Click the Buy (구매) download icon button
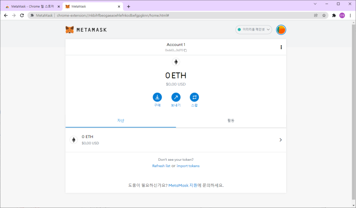The image size is (356, 208). tap(158, 97)
